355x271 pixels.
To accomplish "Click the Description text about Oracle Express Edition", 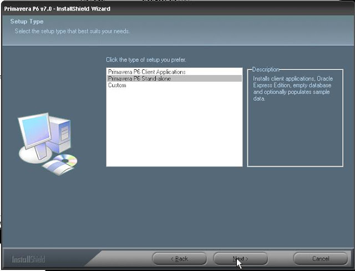I will pyautogui.click(x=293, y=88).
